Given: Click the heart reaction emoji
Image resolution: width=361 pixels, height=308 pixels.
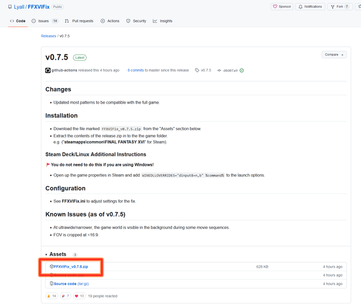Looking at the screenshot, I should point(76,296).
